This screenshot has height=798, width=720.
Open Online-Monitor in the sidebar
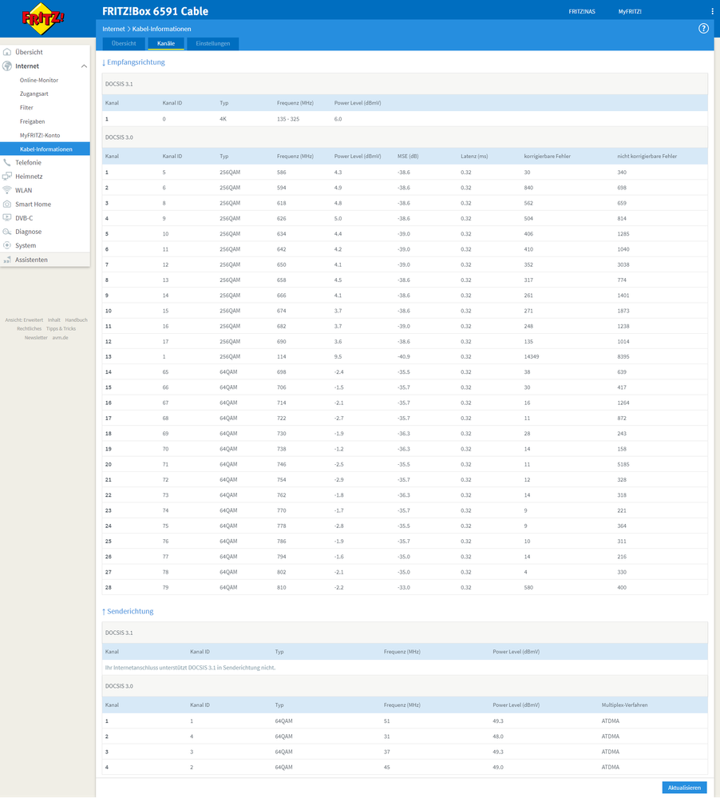(39, 80)
